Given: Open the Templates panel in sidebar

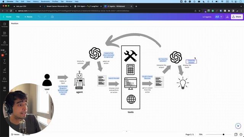Looking at the screenshot, I should (x=5, y=25).
